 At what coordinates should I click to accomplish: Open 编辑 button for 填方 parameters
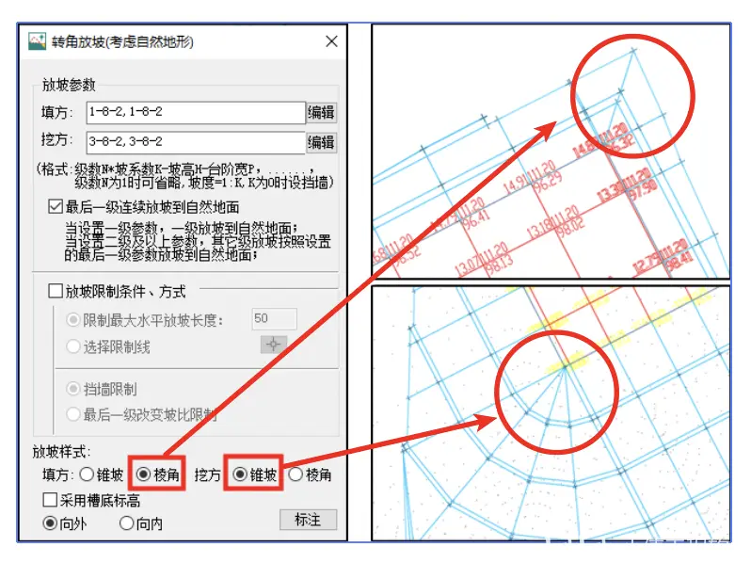tap(321, 113)
